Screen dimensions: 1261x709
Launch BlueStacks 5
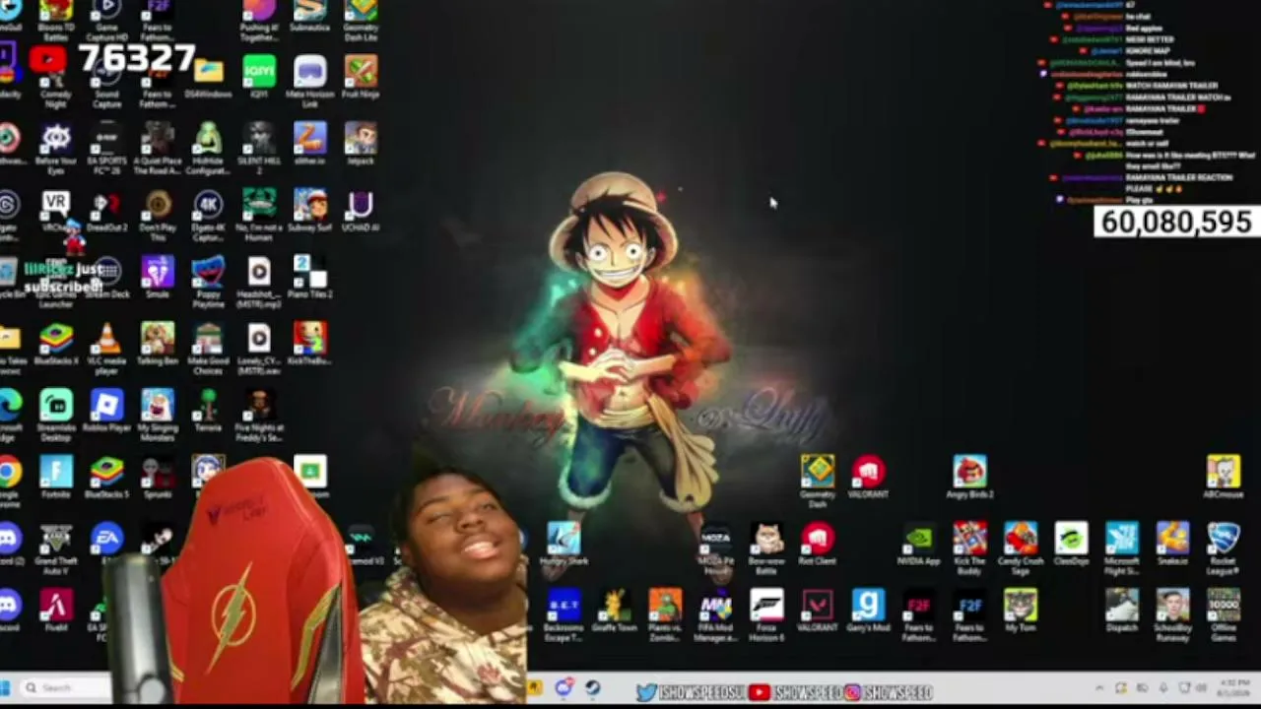click(x=106, y=472)
